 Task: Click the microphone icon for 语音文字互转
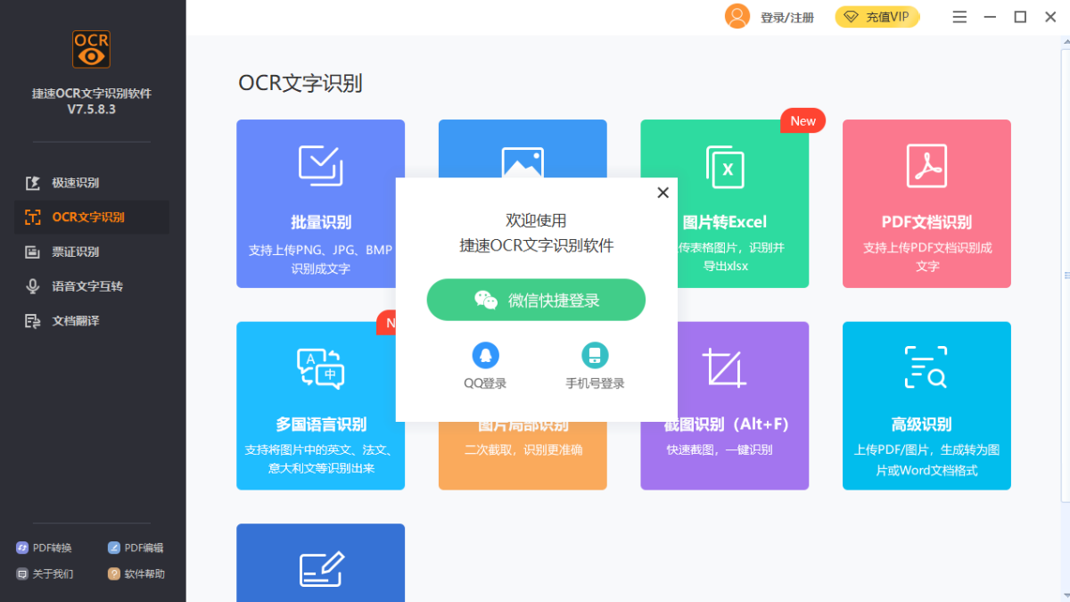(x=33, y=286)
